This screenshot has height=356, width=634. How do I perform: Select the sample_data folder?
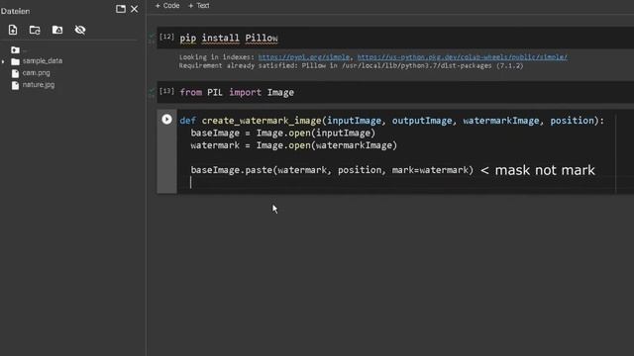pos(42,61)
